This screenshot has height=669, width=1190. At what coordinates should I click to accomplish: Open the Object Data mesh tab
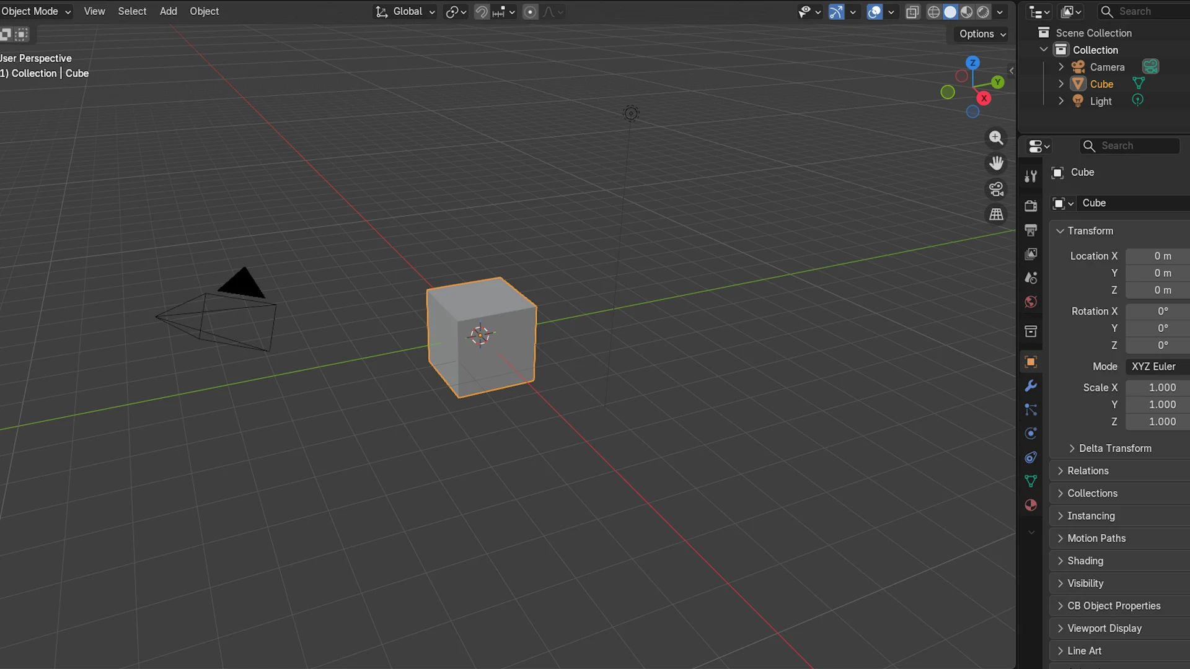[x=1031, y=481]
